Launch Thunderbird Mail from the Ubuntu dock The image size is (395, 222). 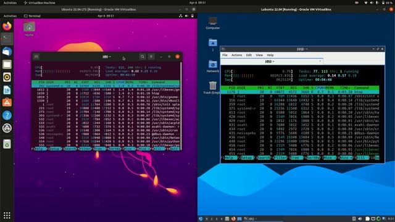coord(7,52)
